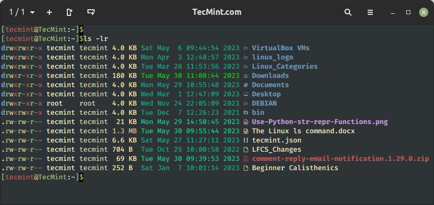
Task: Click the 1.3 MB size value
Action: 124,131
